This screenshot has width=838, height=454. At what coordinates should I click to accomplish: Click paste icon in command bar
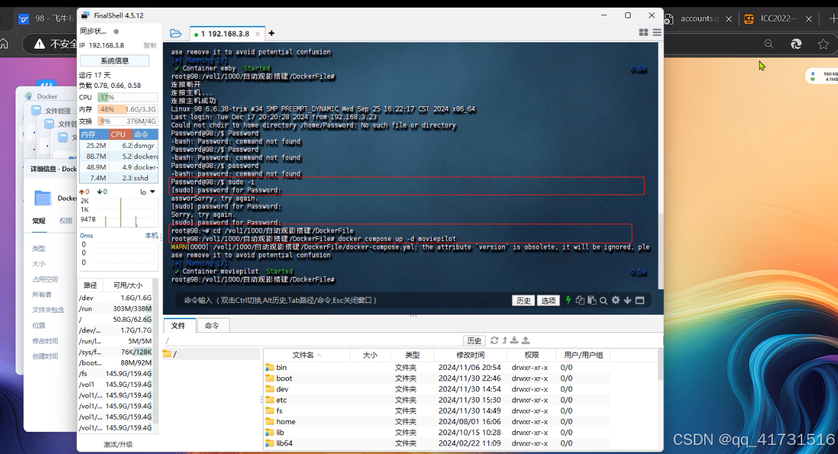[591, 300]
